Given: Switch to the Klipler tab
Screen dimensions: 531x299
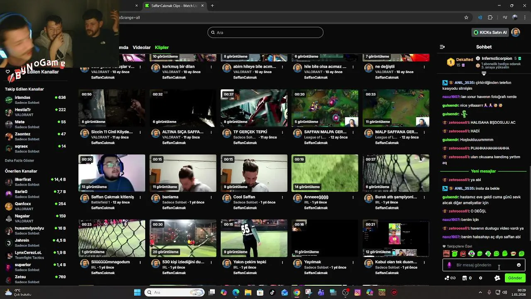Looking at the screenshot, I should click(x=162, y=47).
